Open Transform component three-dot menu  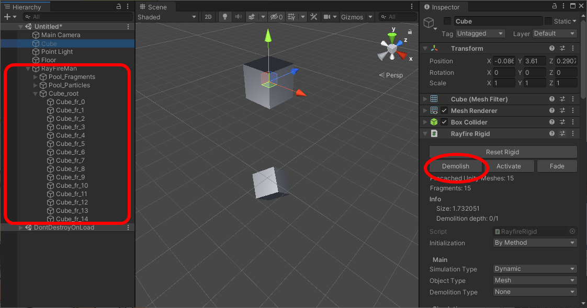(573, 48)
